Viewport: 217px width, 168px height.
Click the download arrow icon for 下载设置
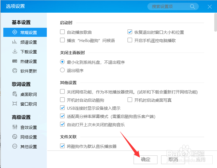coord(15,51)
